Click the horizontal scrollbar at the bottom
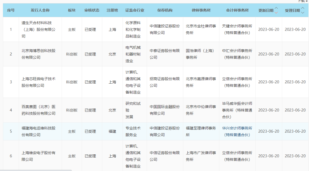Screen dimensions: 309x171 [36, 170]
